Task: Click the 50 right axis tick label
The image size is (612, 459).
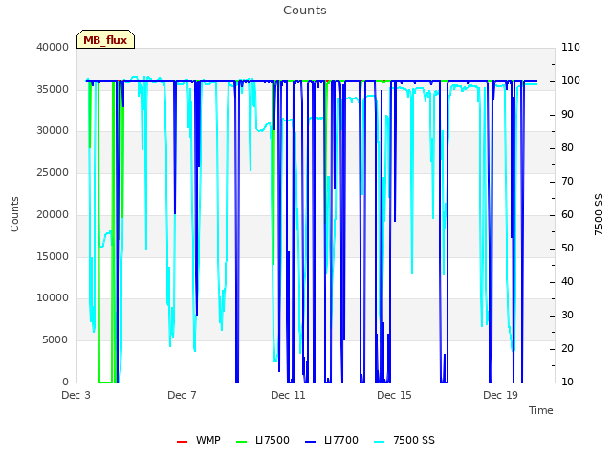Action: (x=567, y=249)
